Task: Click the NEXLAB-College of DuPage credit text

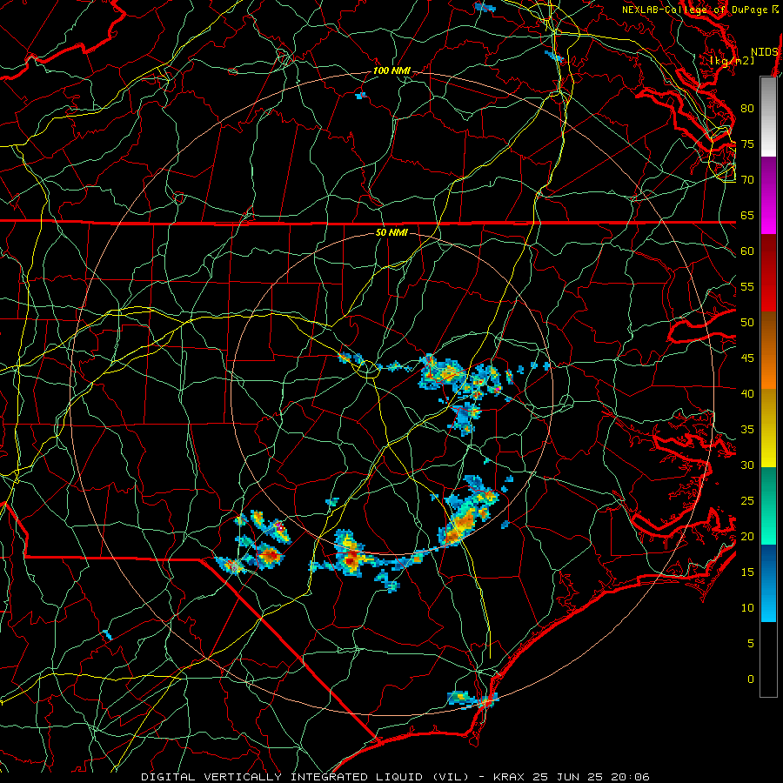Action: click(695, 10)
